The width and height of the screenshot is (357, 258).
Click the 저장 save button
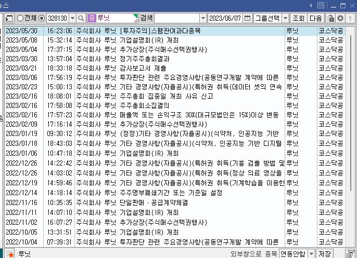coord(325,253)
